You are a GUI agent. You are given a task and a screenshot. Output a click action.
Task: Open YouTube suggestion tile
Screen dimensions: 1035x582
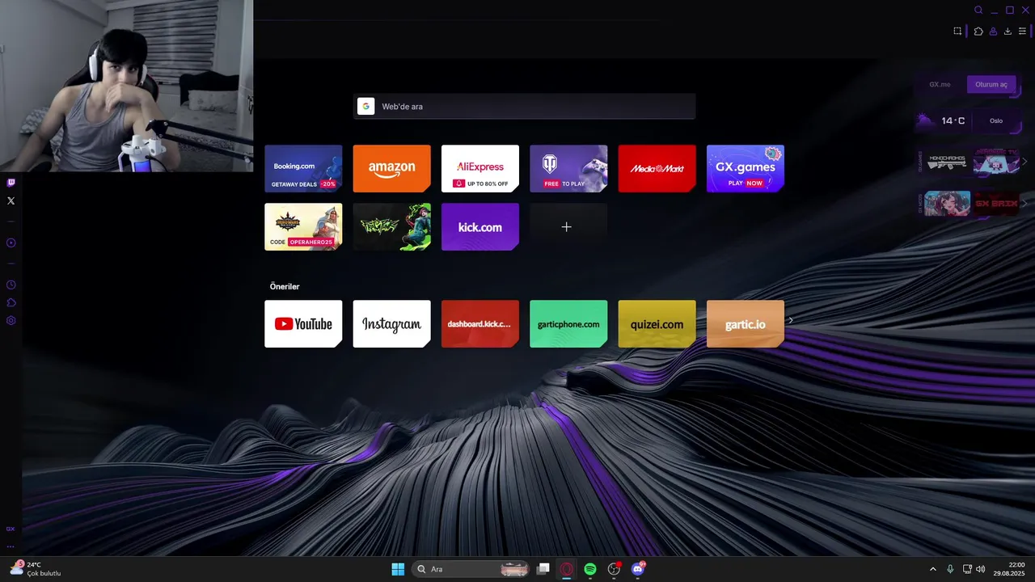click(x=303, y=323)
